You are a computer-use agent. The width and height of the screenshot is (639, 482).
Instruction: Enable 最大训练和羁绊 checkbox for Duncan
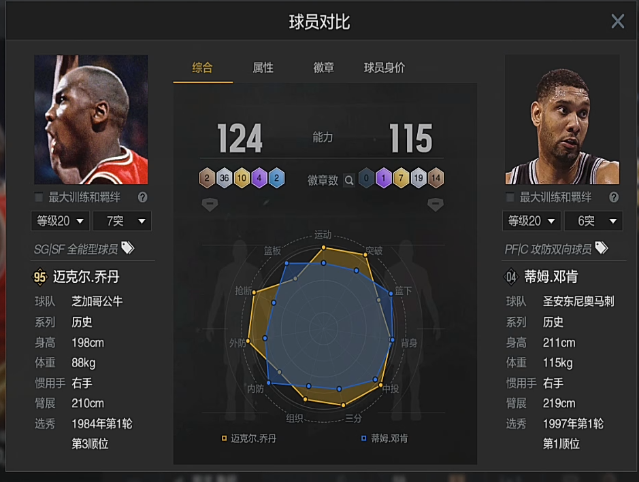510,197
